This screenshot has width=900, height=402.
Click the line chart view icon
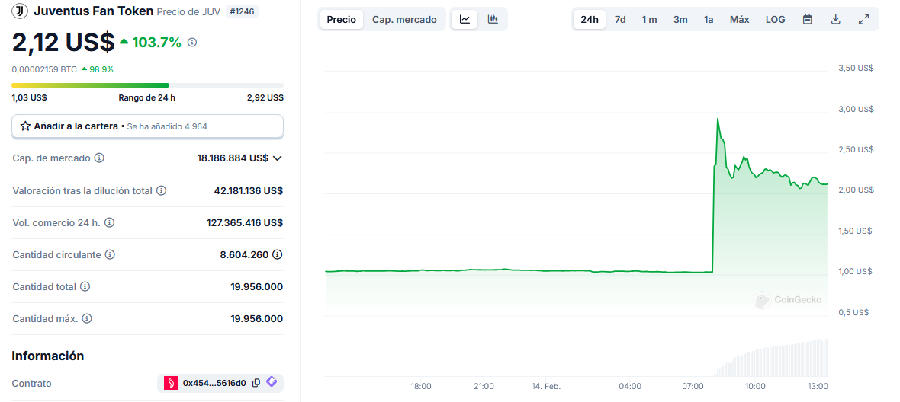[464, 20]
